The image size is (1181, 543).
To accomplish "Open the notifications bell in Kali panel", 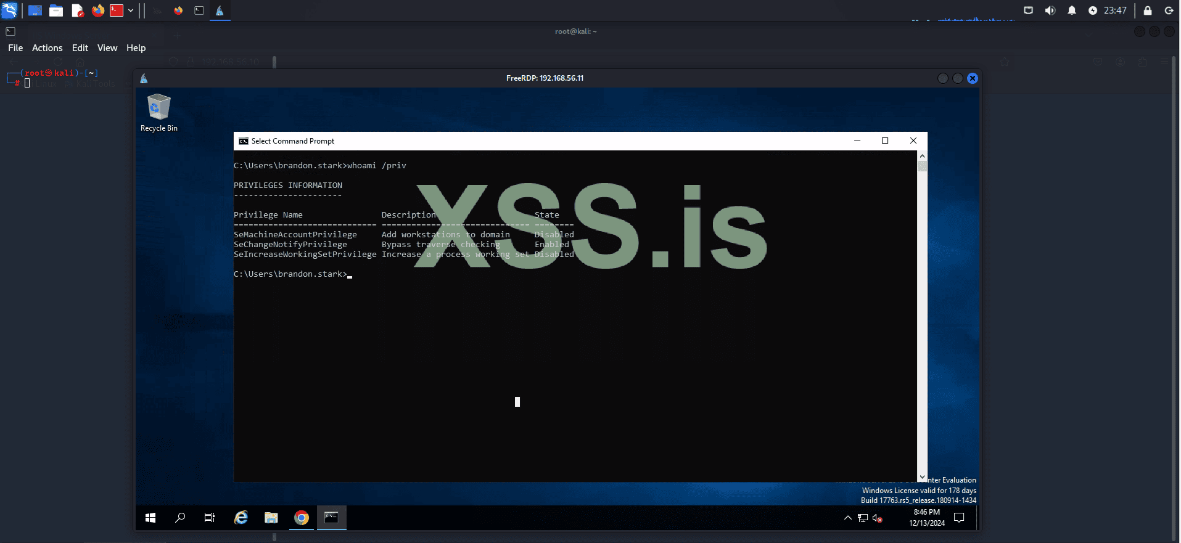I will click(x=1072, y=10).
